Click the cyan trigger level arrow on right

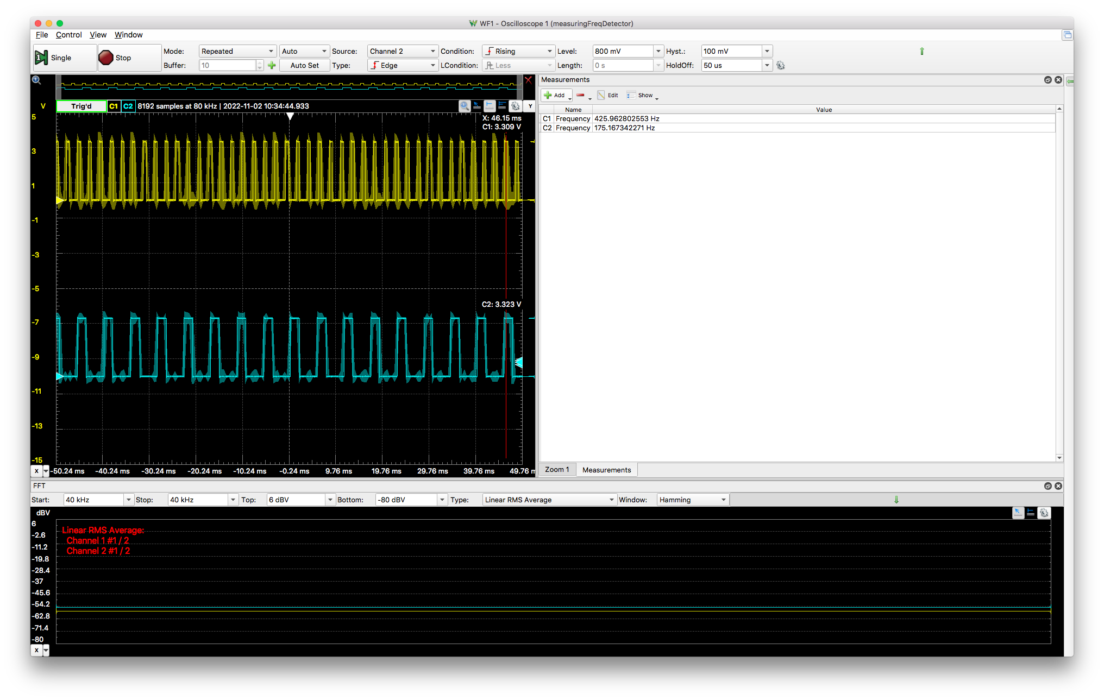(519, 362)
